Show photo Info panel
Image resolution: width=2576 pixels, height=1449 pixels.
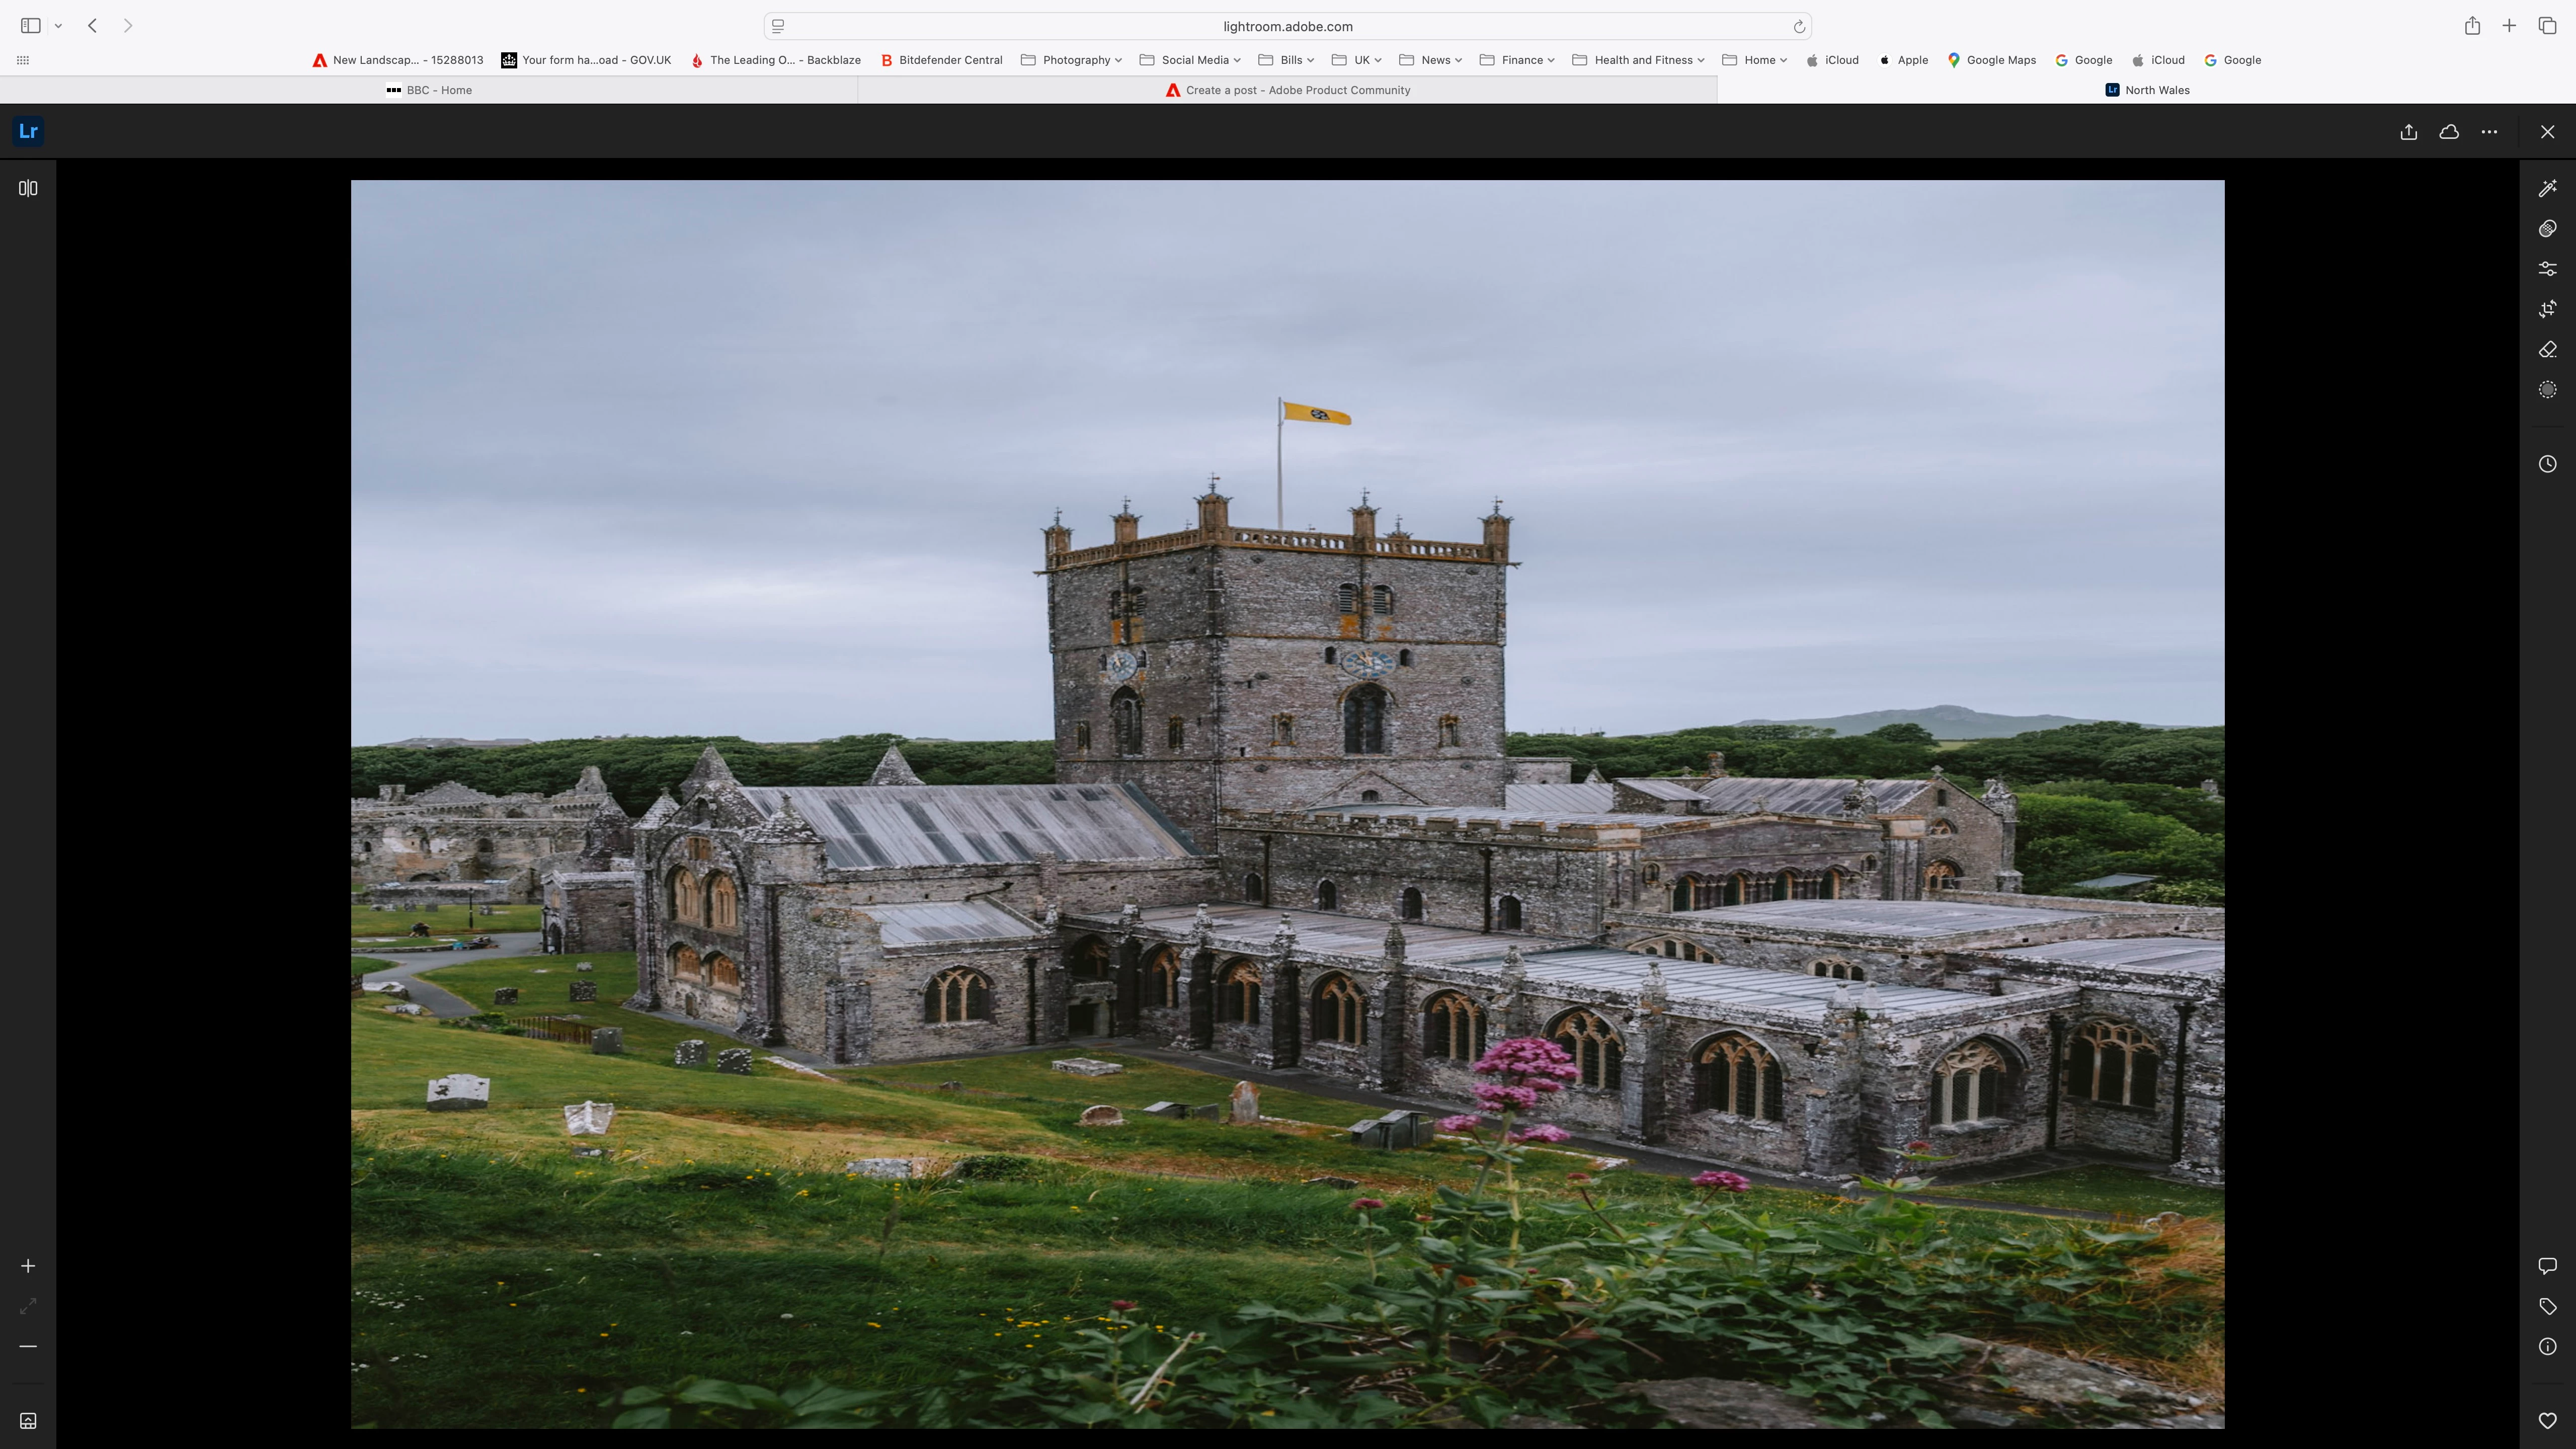[2547, 1346]
